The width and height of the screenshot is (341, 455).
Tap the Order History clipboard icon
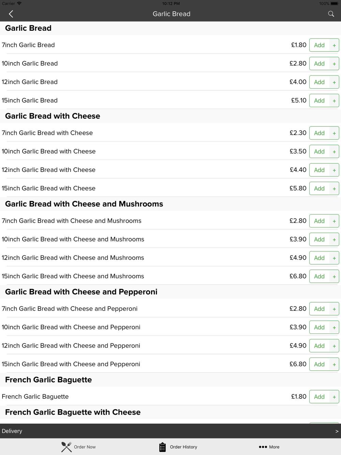[x=162, y=447]
